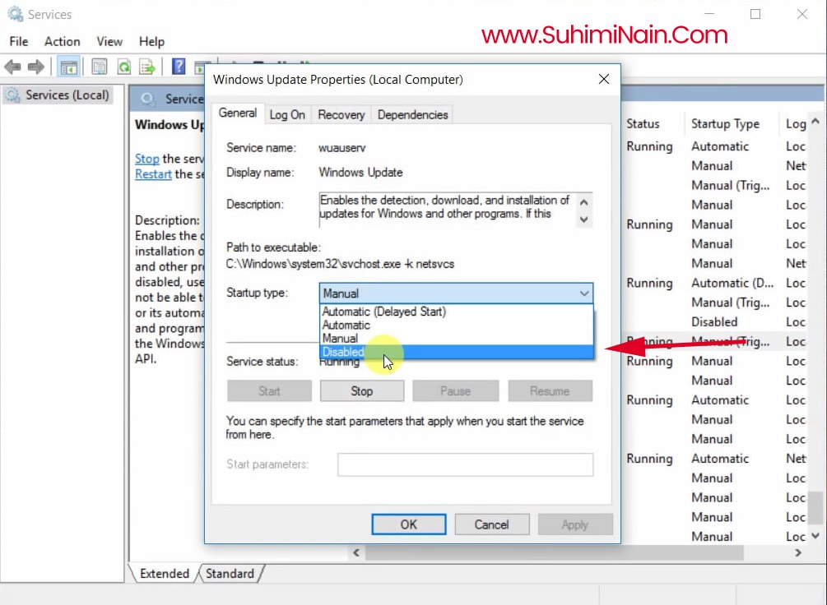Screen dimensions: 827x605
Task: Toggle the Show/Hide Console Tree icon
Action: click(69, 67)
